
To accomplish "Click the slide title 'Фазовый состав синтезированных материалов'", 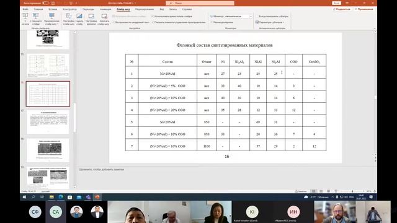I will pyautogui.click(x=225, y=45).
